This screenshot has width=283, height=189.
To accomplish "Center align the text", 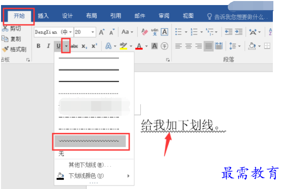I will [x=188, y=46].
